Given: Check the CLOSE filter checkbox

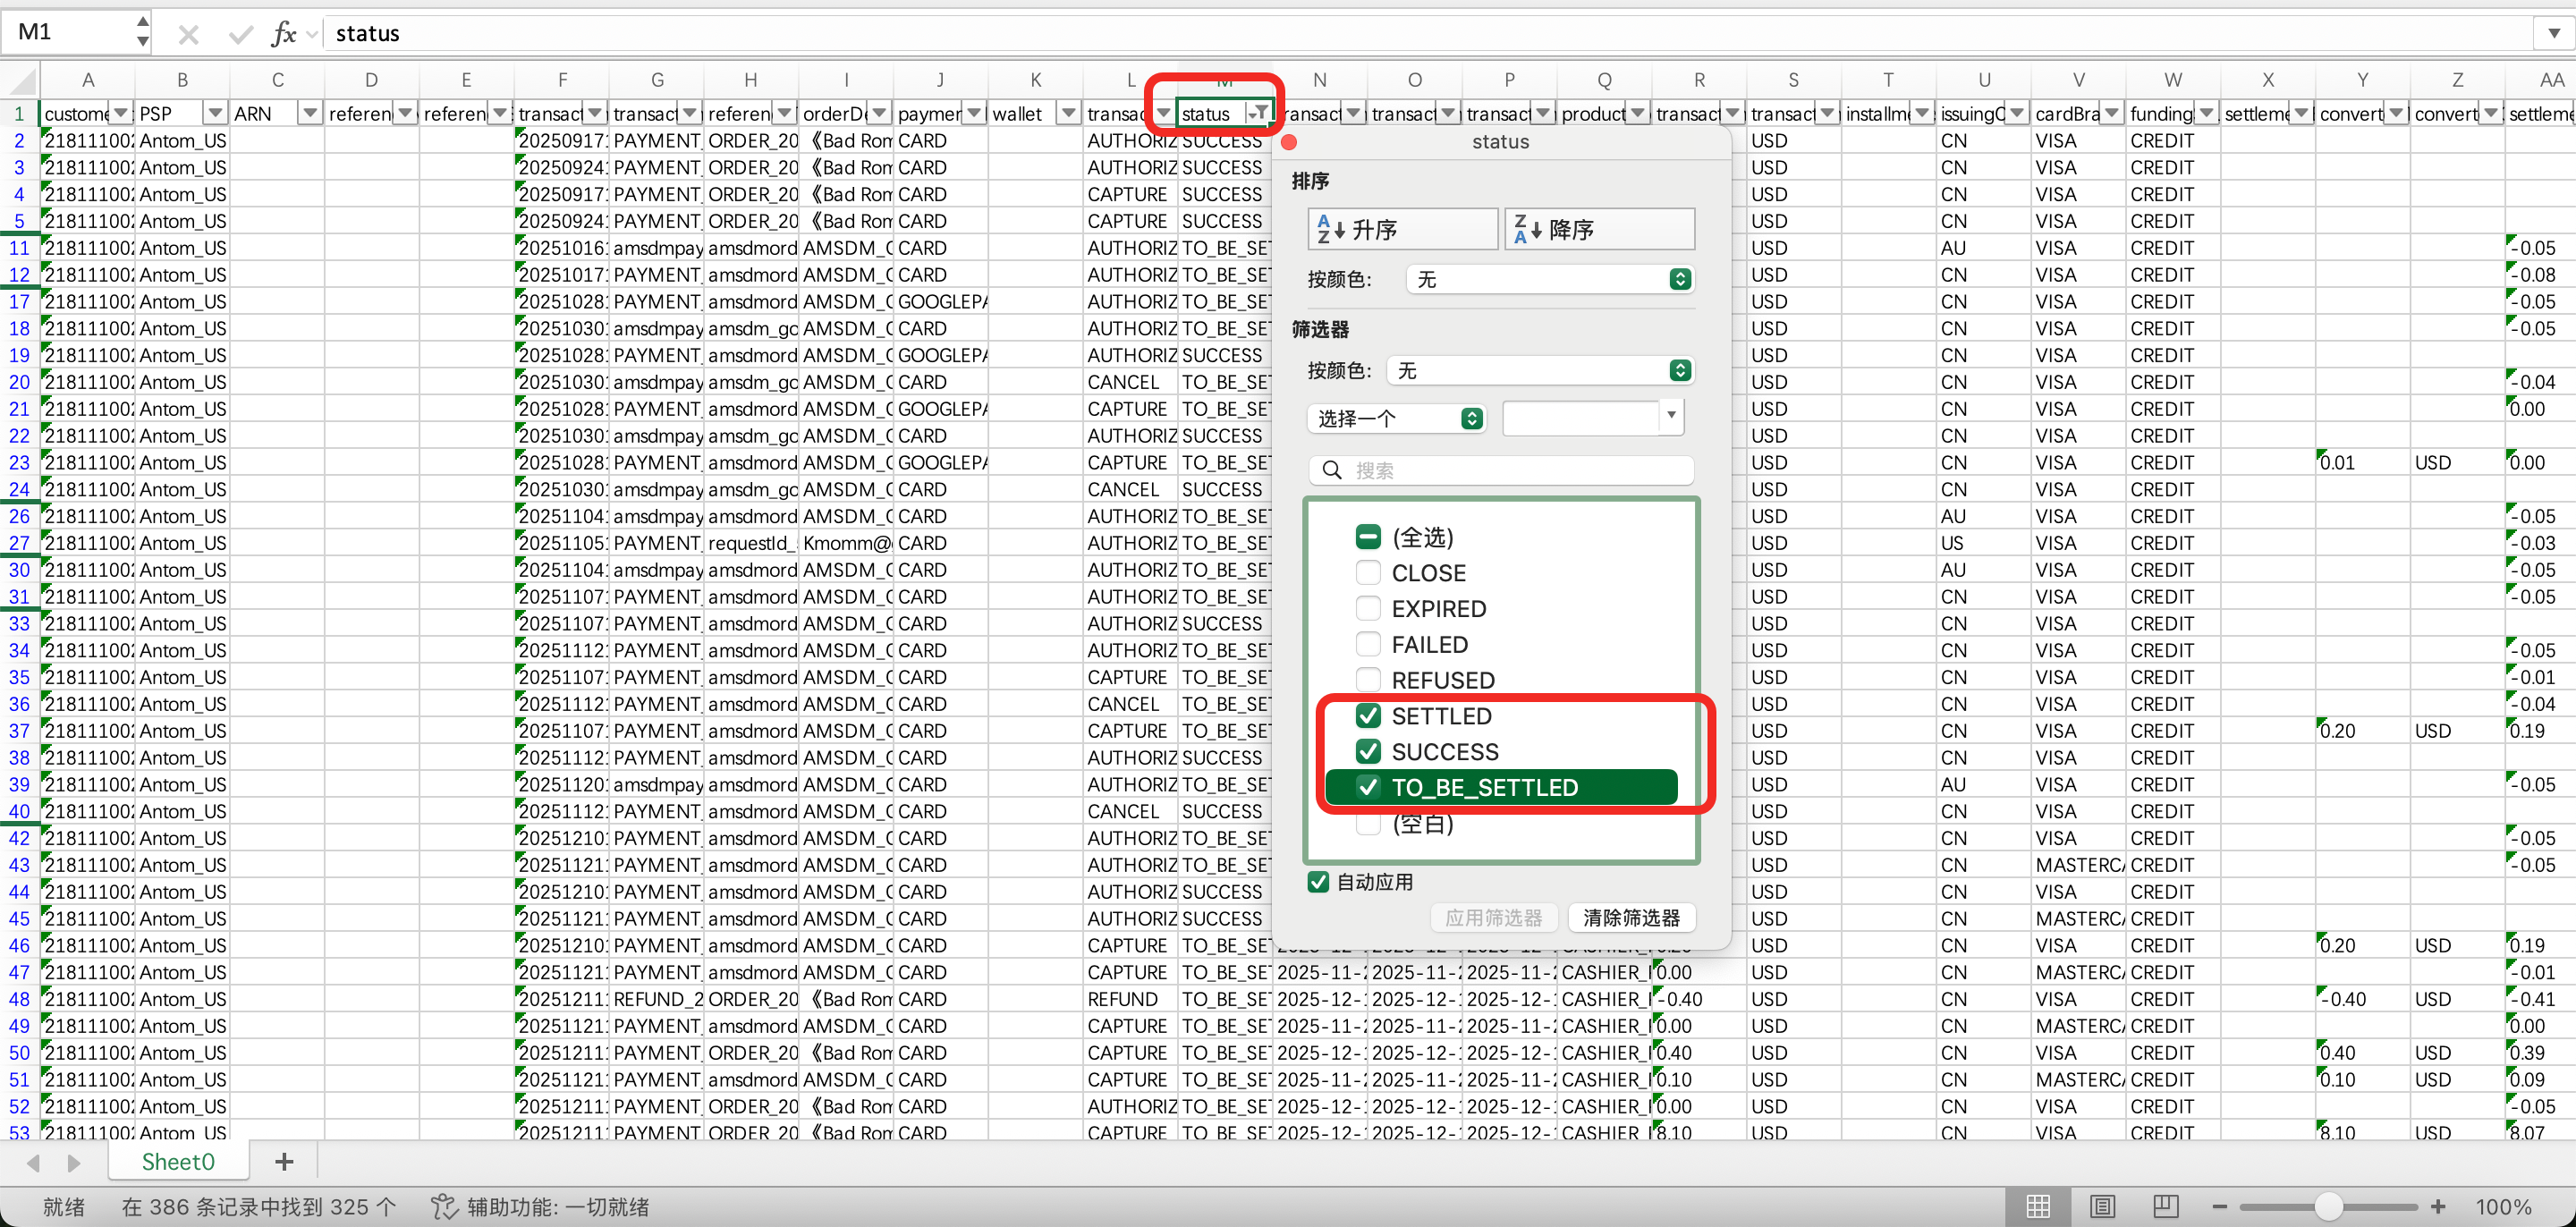Looking at the screenshot, I should point(1368,573).
